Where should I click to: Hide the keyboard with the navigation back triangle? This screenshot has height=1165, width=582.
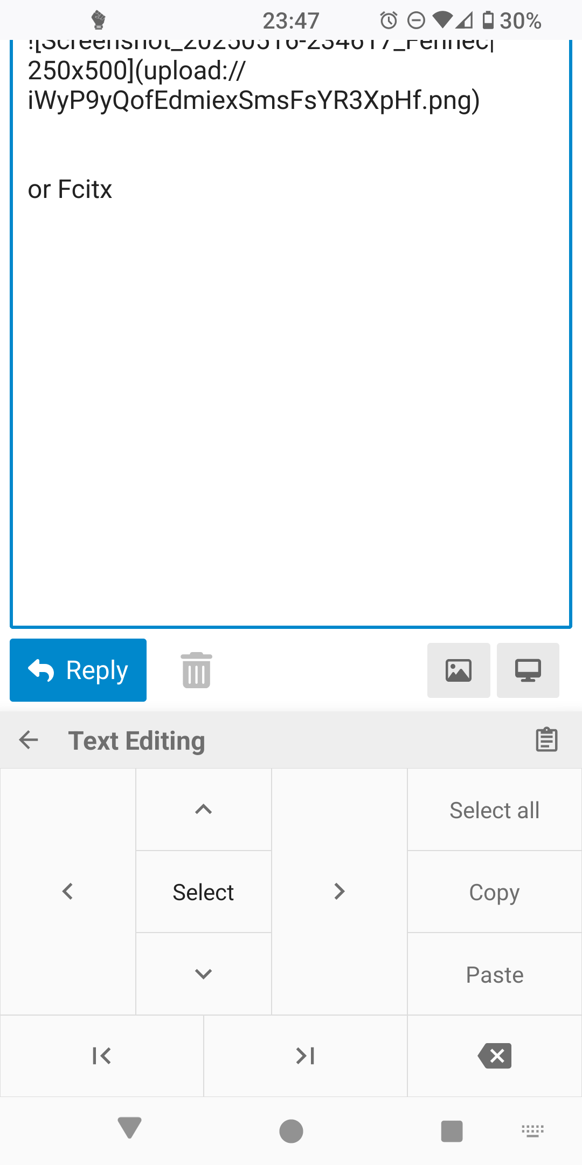(129, 1128)
